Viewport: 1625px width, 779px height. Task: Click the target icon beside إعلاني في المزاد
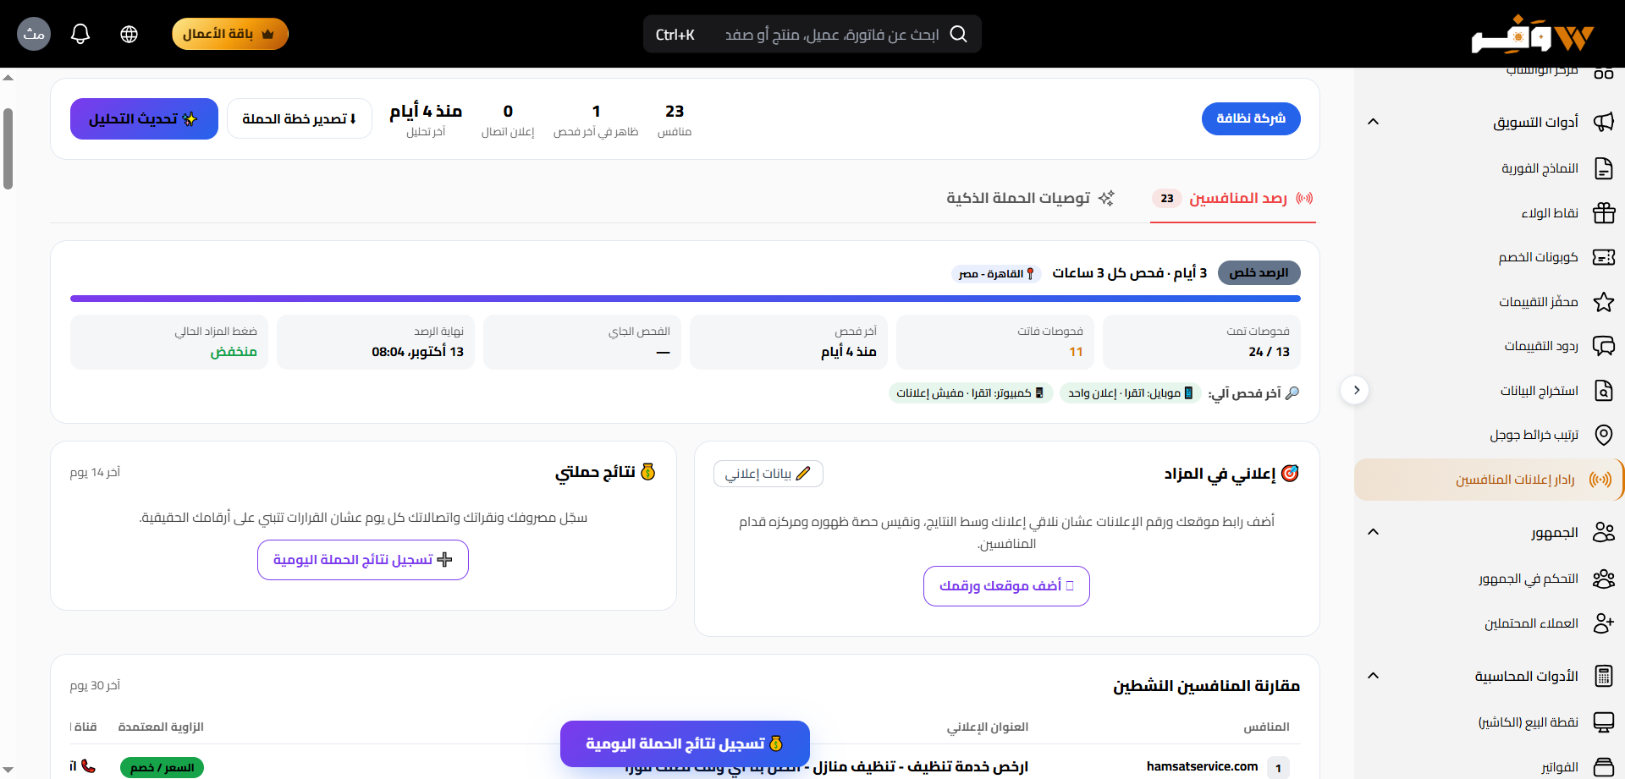[1290, 474]
